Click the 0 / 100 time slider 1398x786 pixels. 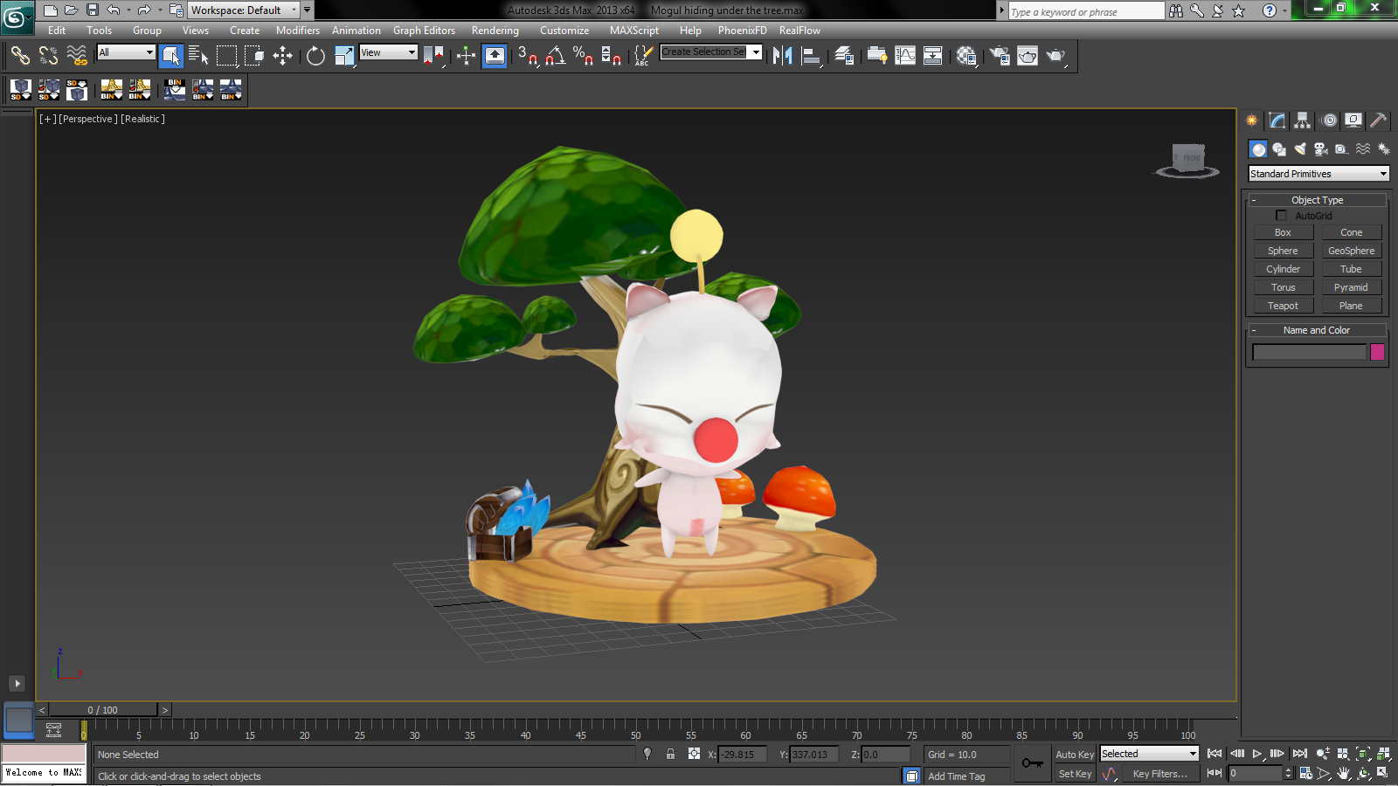pyautogui.click(x=103, y=710)
